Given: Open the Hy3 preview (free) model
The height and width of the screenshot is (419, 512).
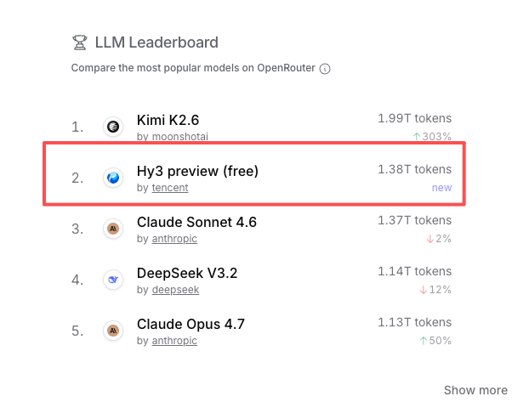Looking at the screenshot, I should pyautogui.click(x=197, y=171).
